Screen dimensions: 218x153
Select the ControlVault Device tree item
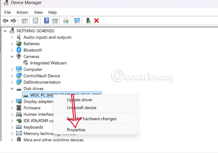[41, 76]
